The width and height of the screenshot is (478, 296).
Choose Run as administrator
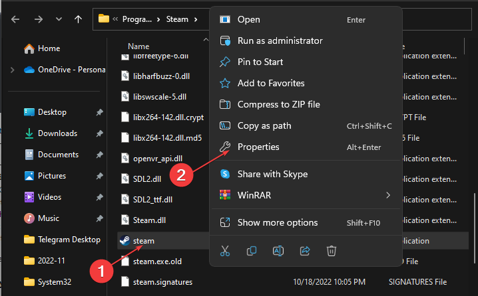coord(280,40)
